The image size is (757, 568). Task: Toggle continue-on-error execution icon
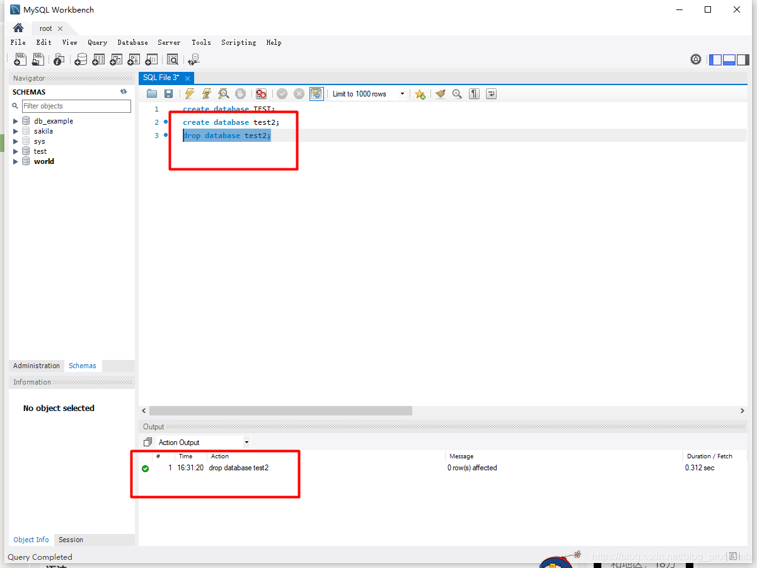pyautogui.click(x=261, y=94)
